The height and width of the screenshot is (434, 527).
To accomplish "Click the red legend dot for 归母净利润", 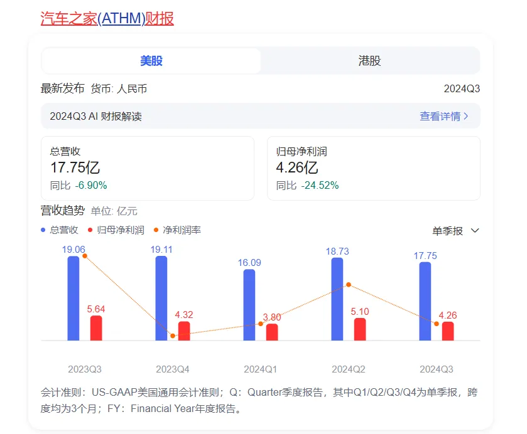I will coord(90,230).
